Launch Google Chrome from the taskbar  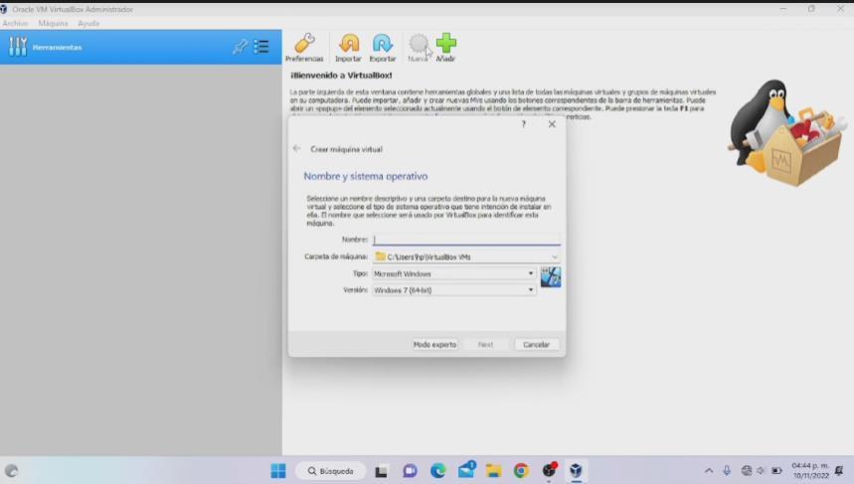click(x=521, y=471)
